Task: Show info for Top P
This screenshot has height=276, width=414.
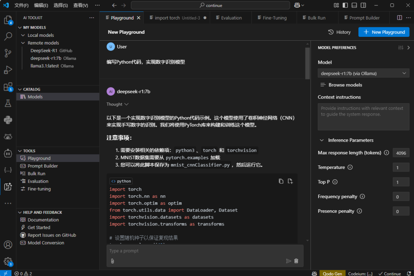Action: tap(335, 182)
